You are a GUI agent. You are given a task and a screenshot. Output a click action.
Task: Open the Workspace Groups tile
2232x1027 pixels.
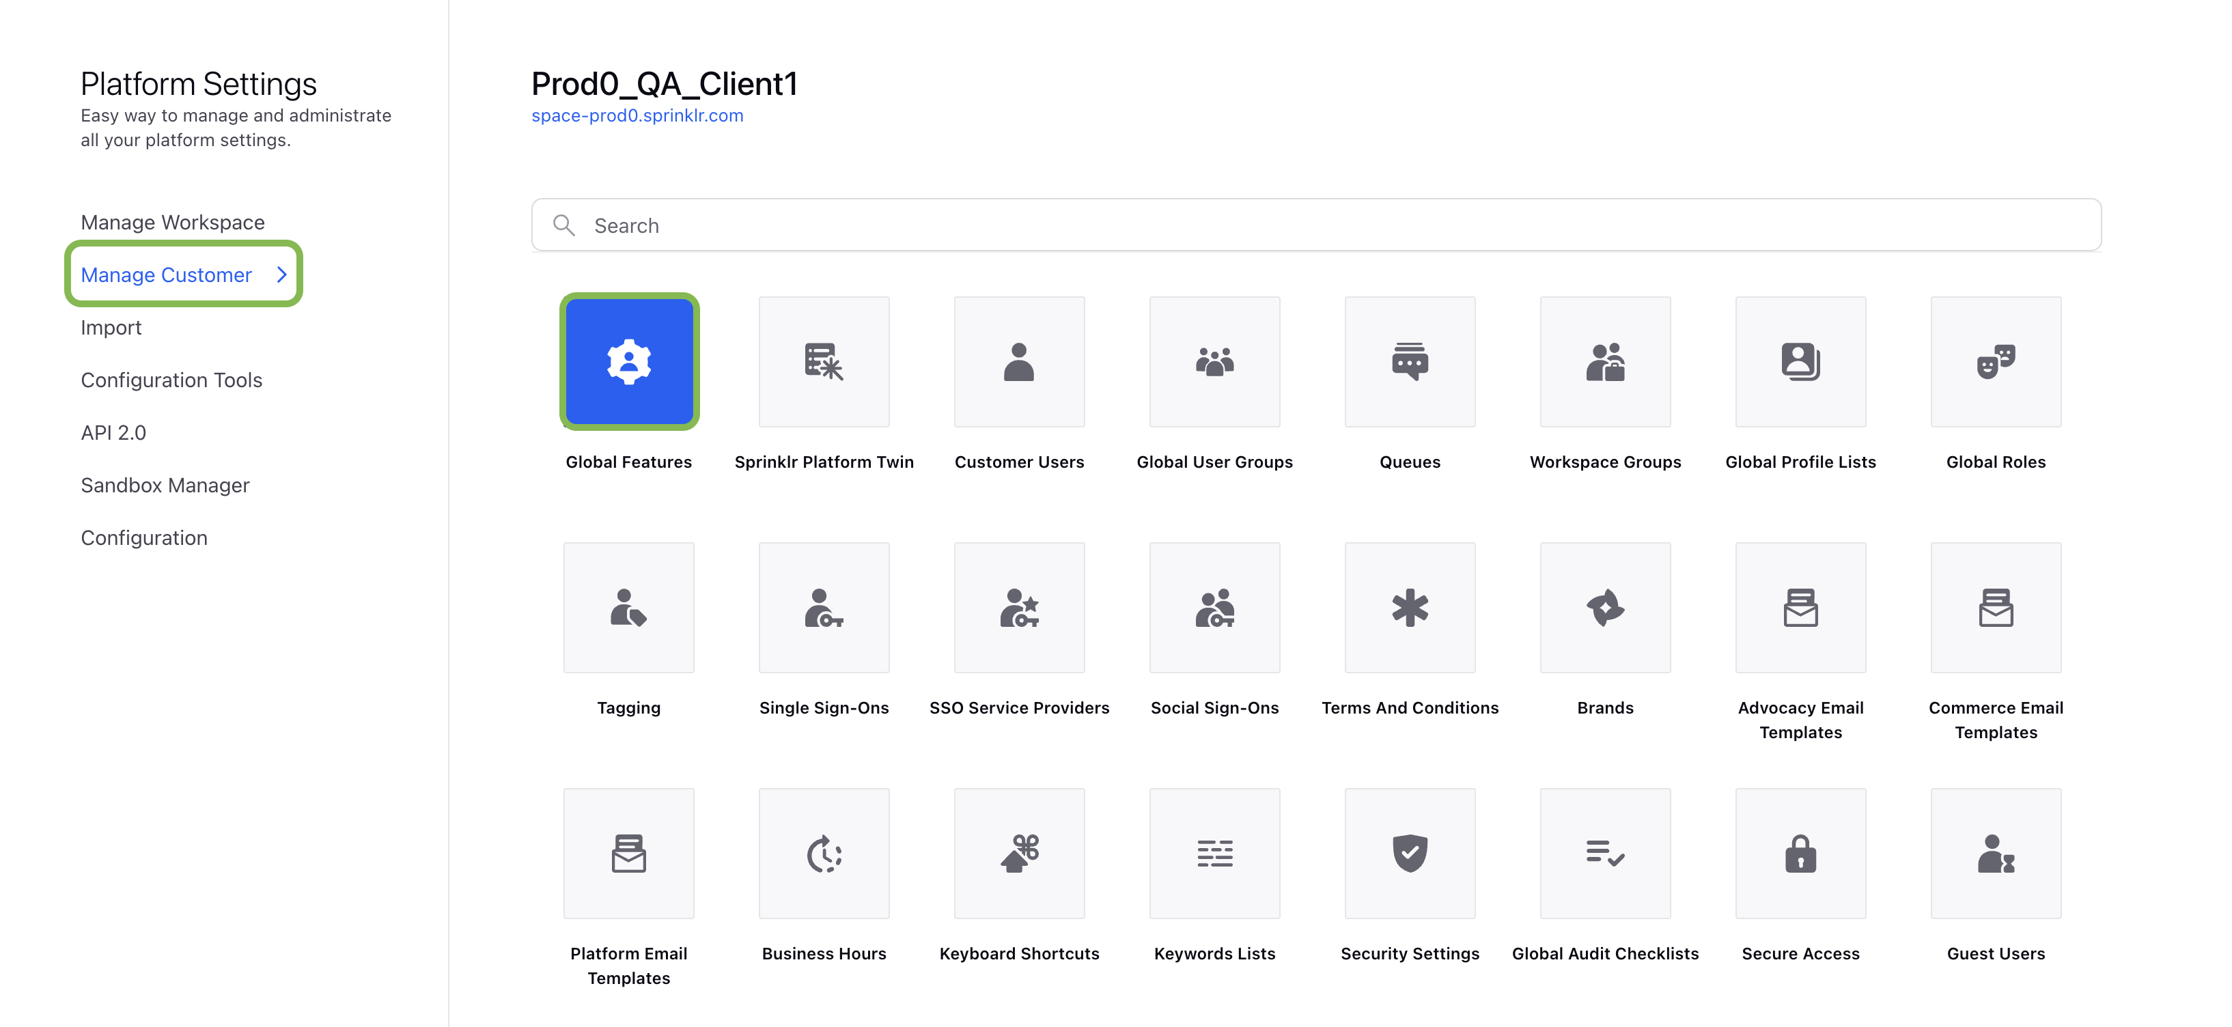pyautogui.click(x=1606, y=361)
